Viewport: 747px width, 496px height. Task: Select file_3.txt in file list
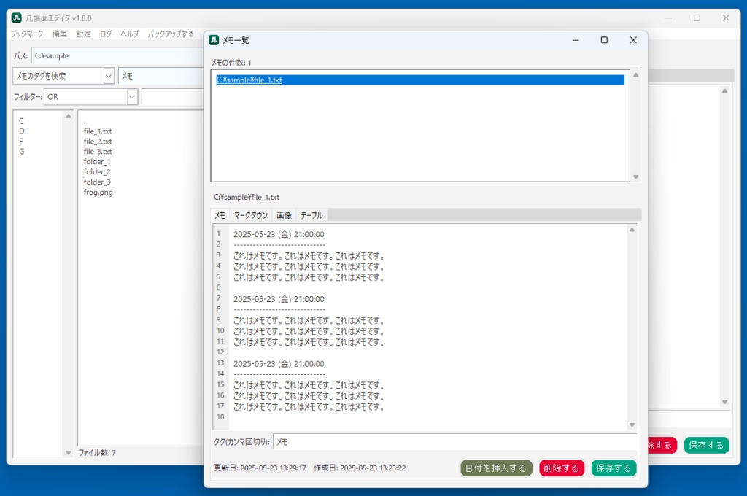(x=98, y=152)
